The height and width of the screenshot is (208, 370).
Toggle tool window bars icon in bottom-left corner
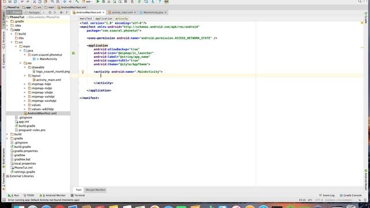click(x=4, y=200)
